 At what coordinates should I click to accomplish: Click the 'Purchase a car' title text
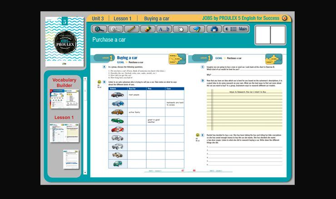[109, 40]
